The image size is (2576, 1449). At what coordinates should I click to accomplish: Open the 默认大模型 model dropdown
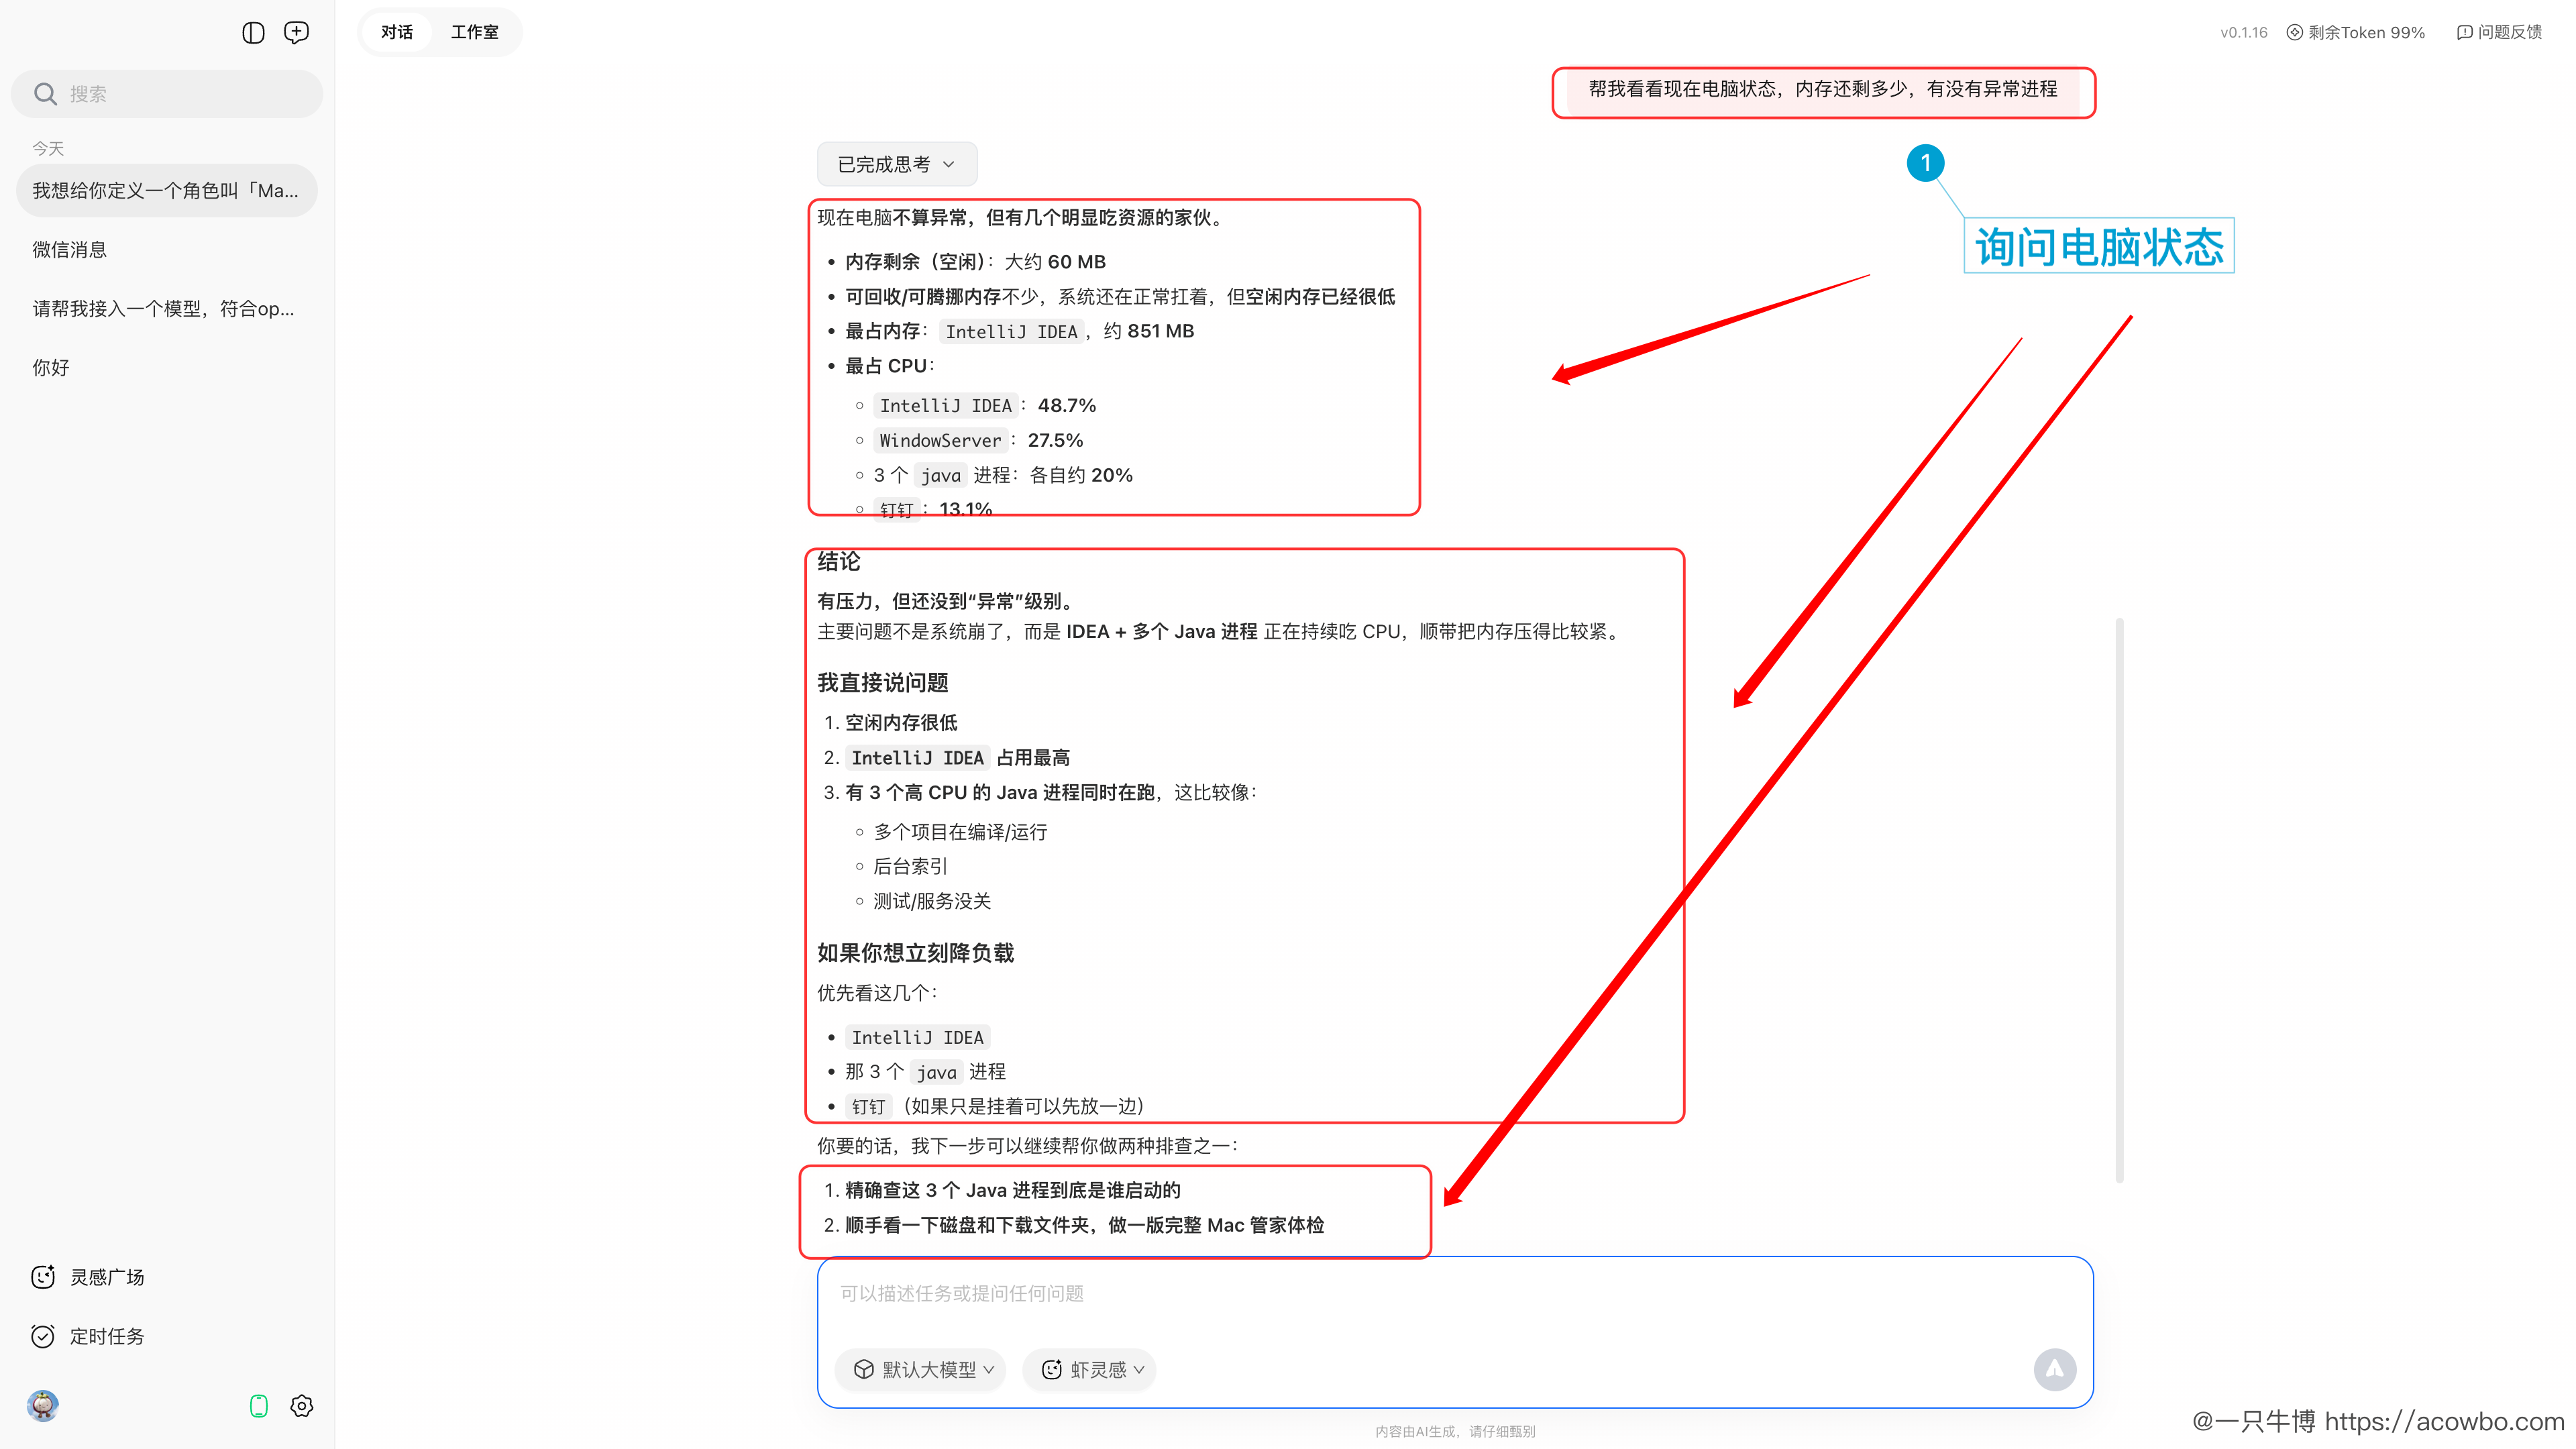coord(920,1370)
